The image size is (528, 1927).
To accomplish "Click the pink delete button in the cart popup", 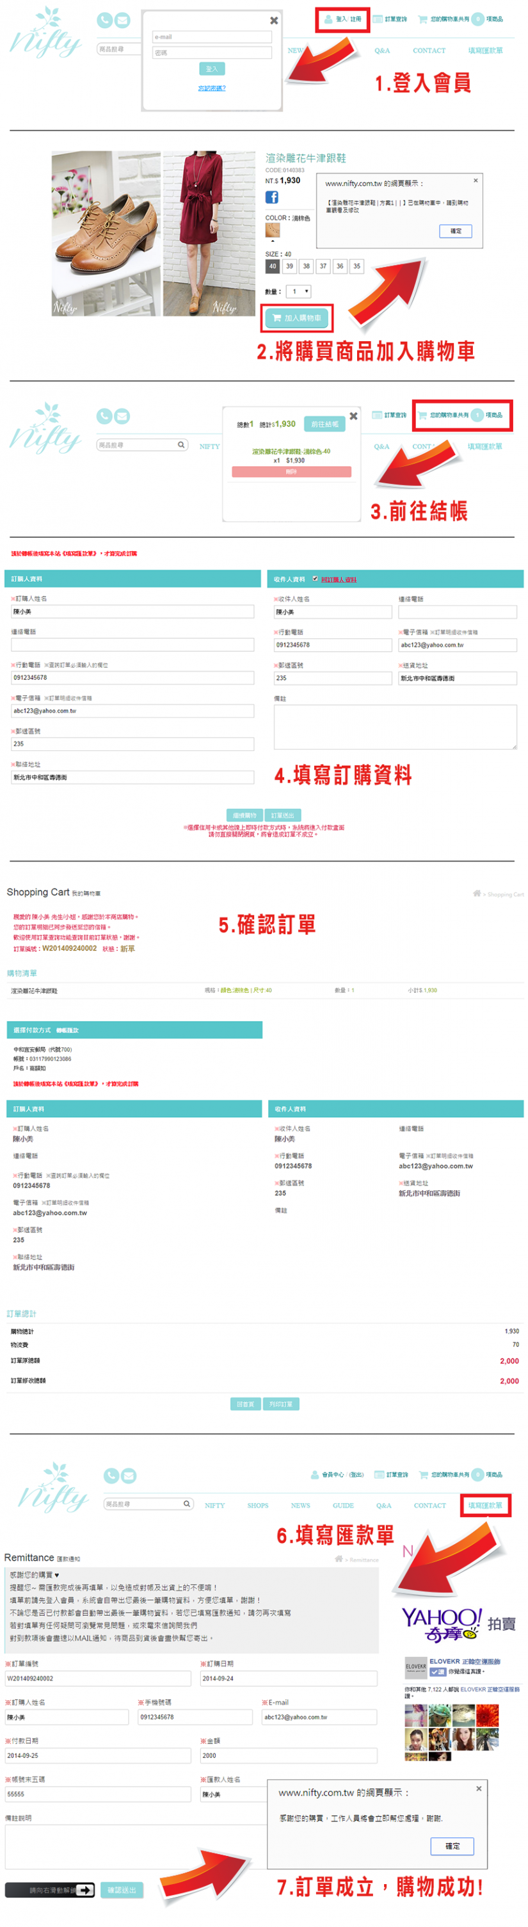I will click(292, 472).
